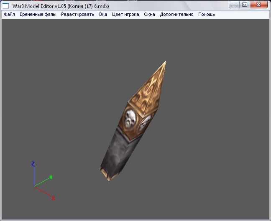
Task: Open the Временные фалы menu
Action: click(38, 14)
